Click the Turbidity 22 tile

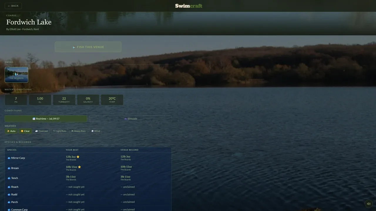coord(64,100)
